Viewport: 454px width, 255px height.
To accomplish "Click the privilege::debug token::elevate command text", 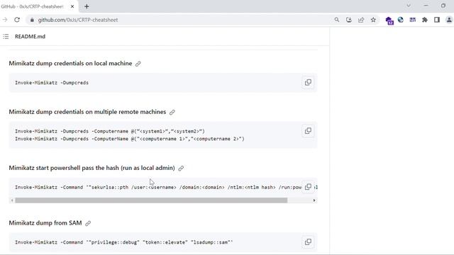I will tap(123, 242).
